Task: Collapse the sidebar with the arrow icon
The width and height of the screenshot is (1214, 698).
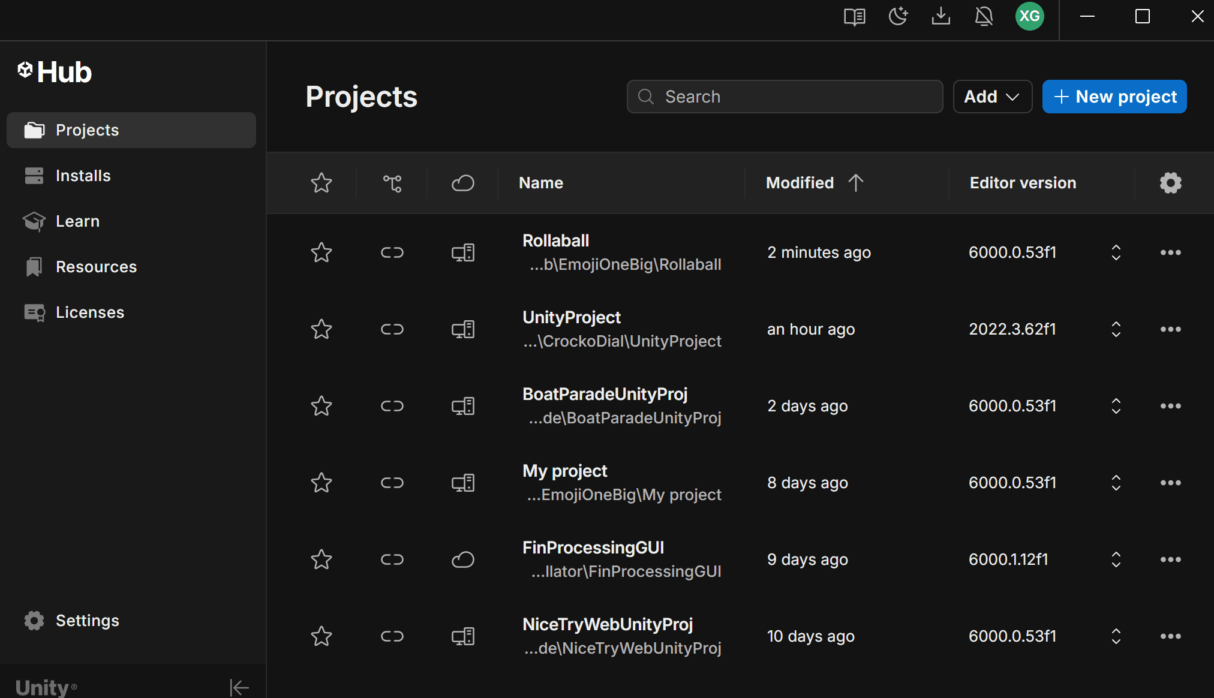Action: [239, 687]
